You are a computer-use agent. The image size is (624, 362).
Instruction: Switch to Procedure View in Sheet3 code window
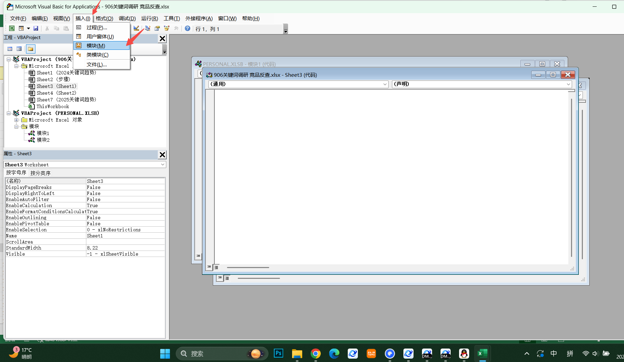point(209,267)
